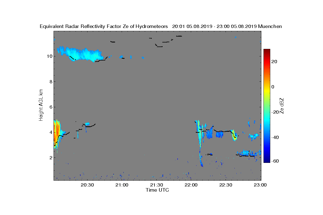Viewport: 323px width, 215px height.
Task: Click the Ze color scale bar
Action: click(267, 106)
